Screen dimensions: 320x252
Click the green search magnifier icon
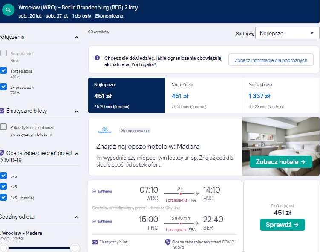[x=8, y=10]
